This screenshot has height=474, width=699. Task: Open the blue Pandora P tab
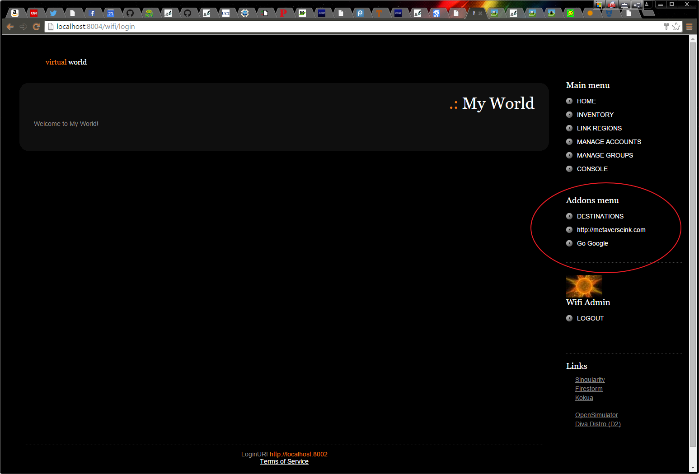click(360, 13)
